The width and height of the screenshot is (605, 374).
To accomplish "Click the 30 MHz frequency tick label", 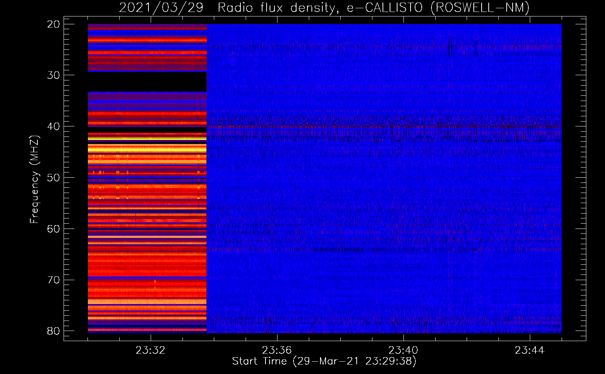I will point(54,75).
